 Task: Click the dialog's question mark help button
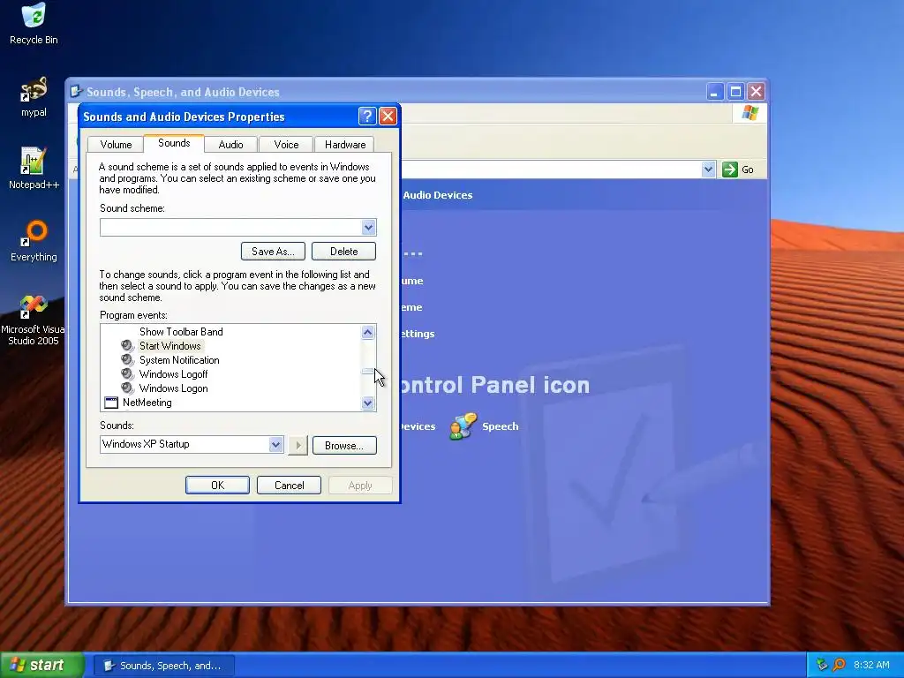[x=367, y=117]
